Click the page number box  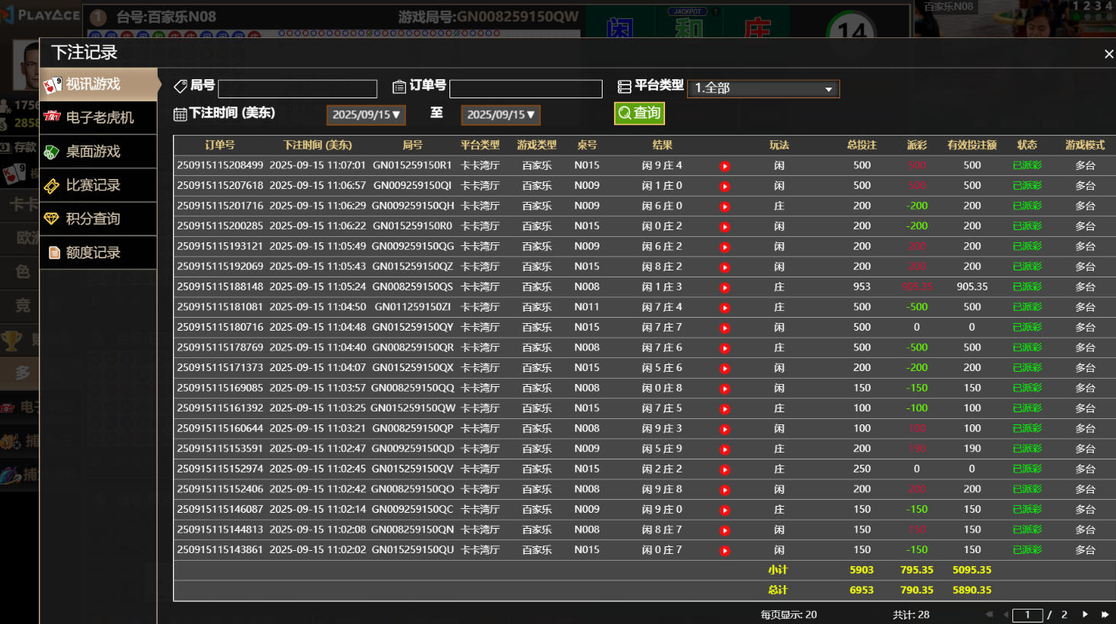pos(1027,615)
